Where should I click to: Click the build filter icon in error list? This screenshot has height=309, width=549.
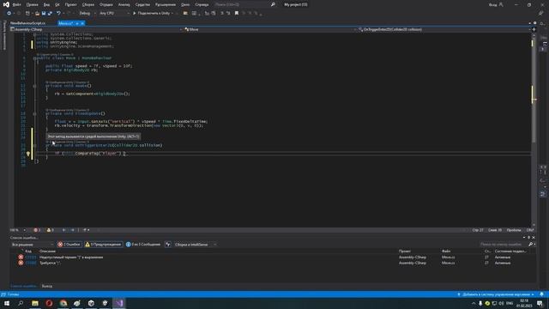[168, 245]
